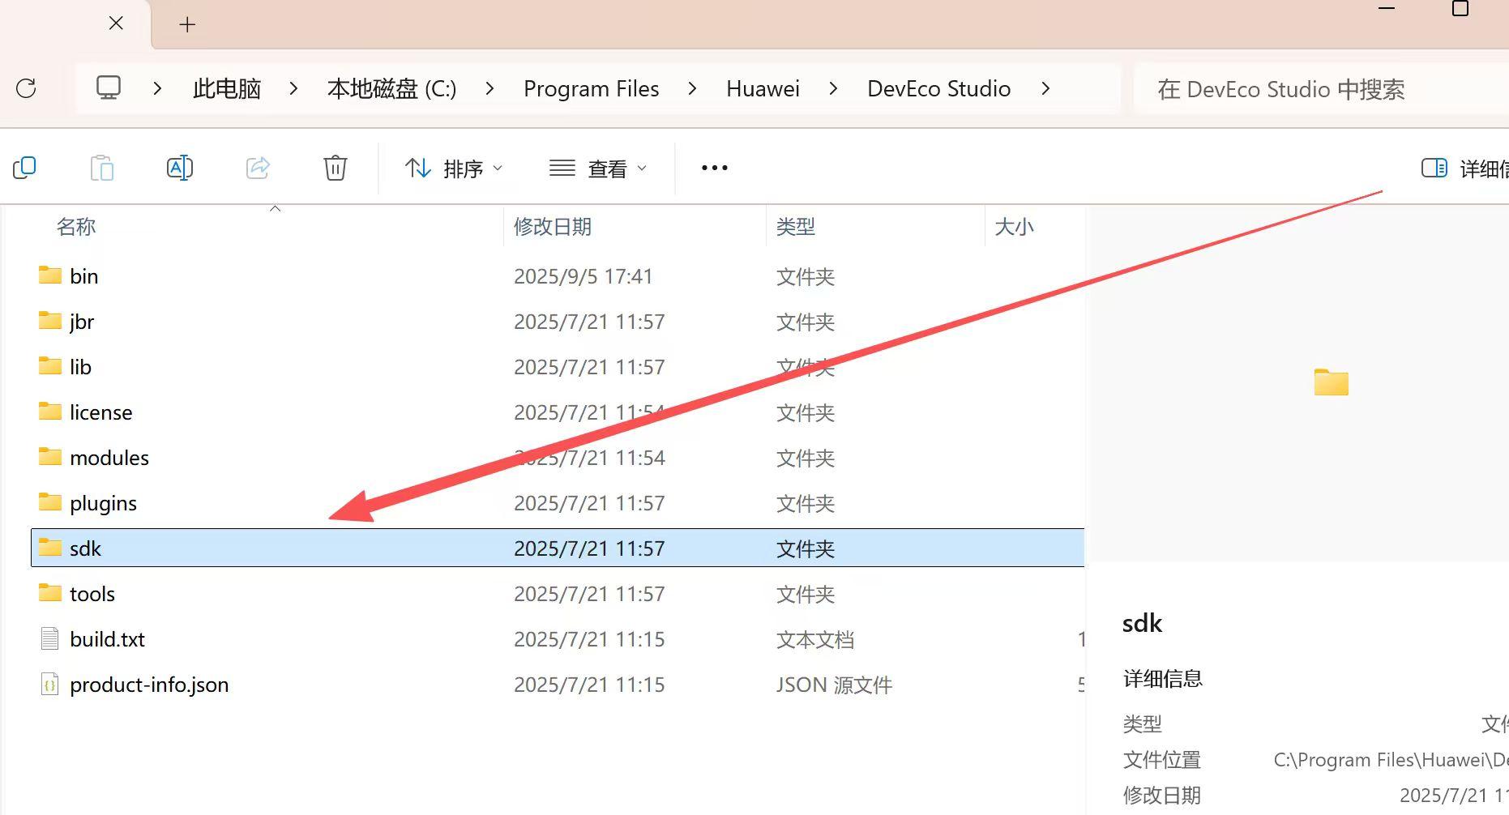
Task: Click the JSON file icon of product-info.json
Action: pyautogui.click(x=49, y=685)
